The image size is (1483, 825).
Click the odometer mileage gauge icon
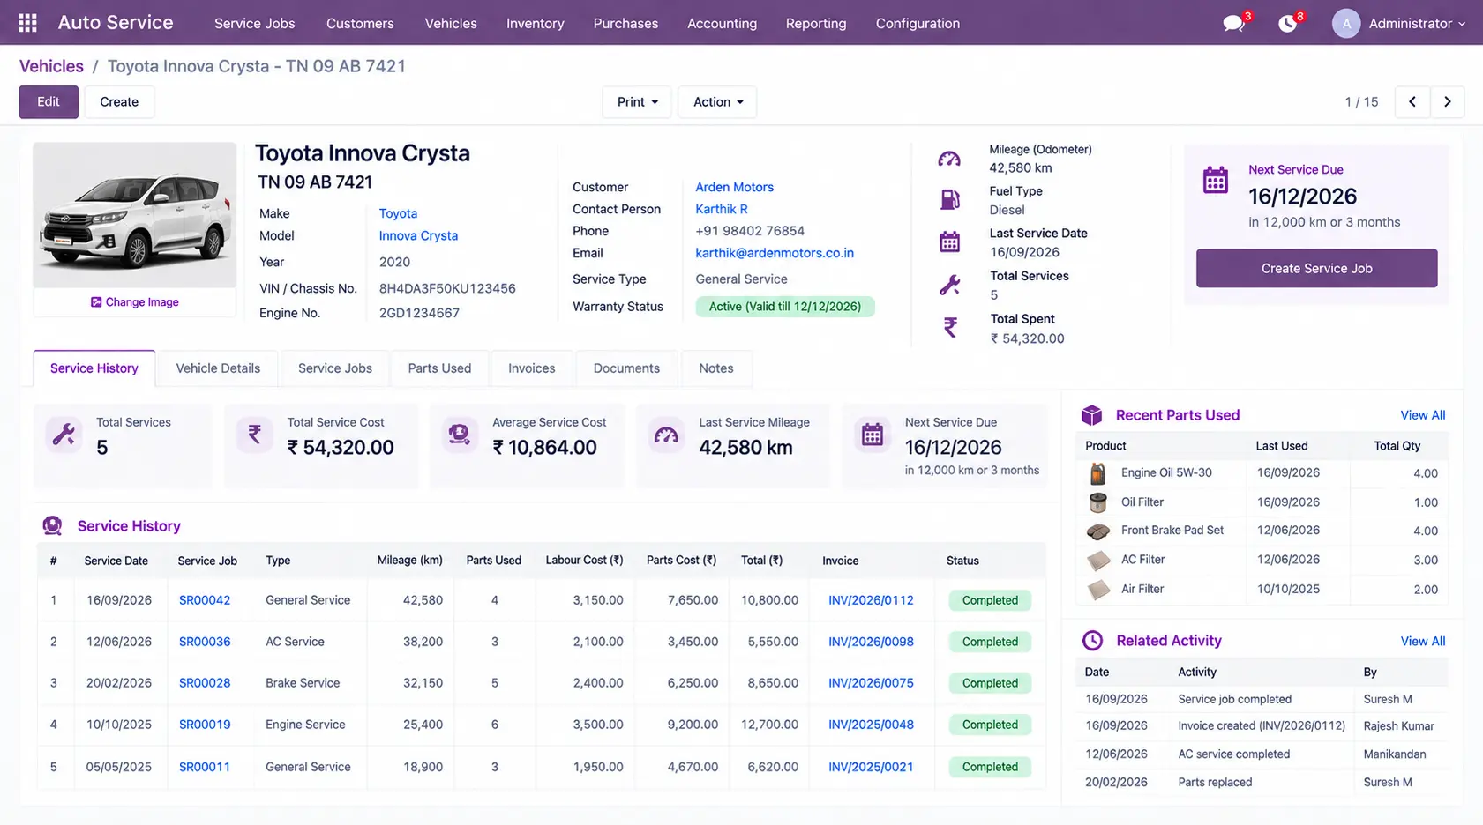(x=949, y=159)
